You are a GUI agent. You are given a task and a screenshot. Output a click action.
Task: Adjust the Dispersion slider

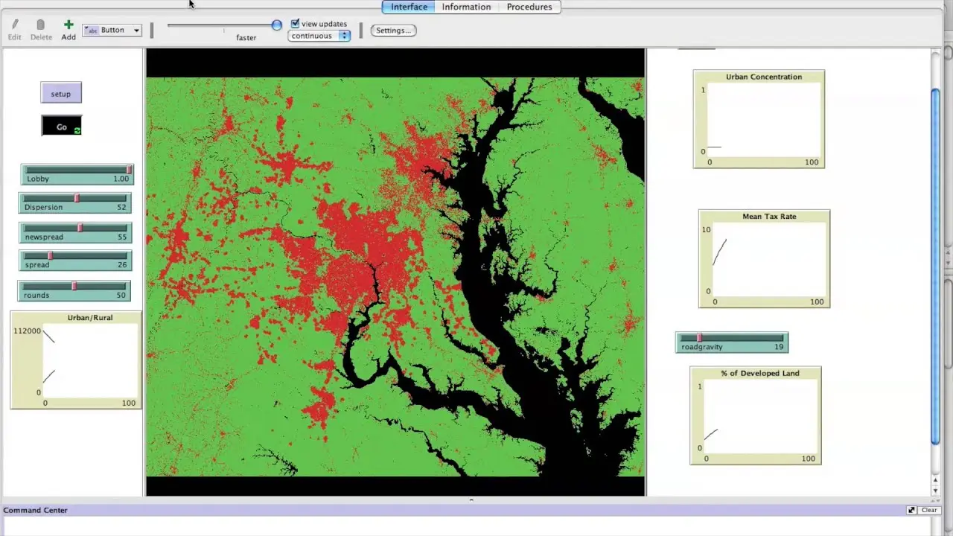[x=75, y=203]
